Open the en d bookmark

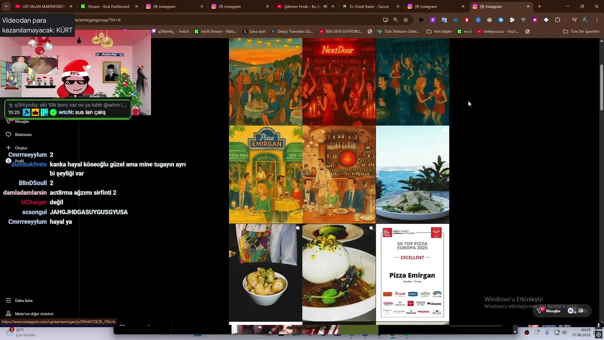coord(464,32)
